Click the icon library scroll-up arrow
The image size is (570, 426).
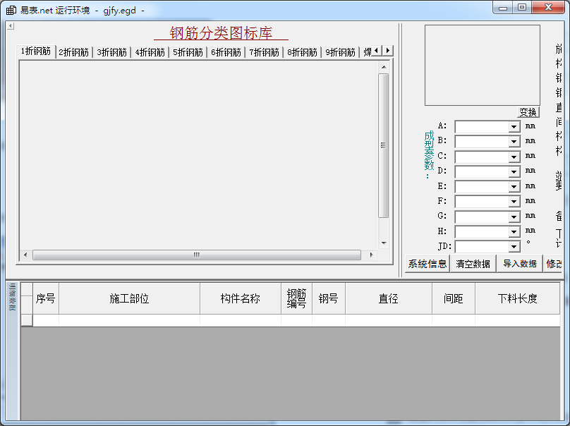click(384, 67)
